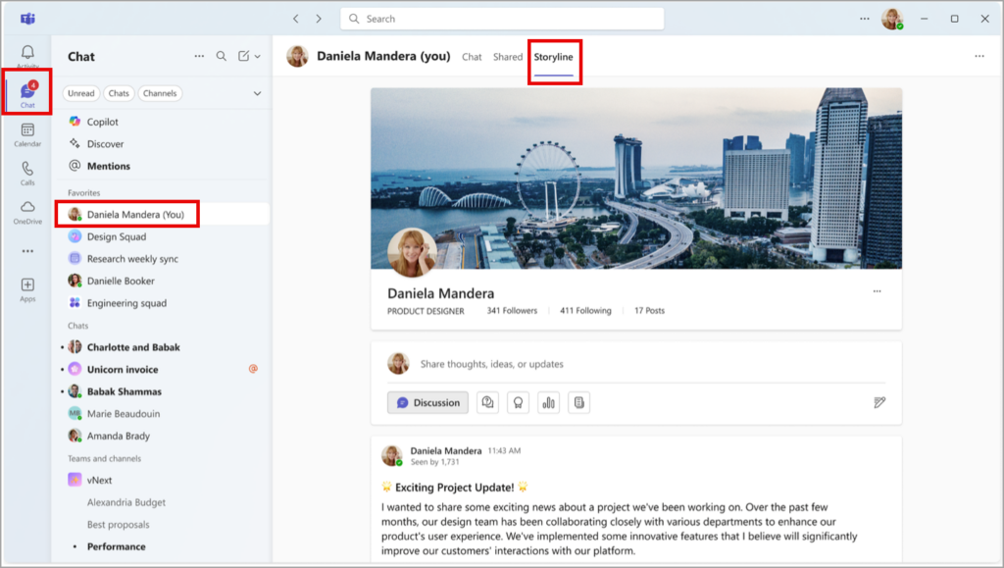
Task: Click in the top Search box
Action: click(502, 19)
